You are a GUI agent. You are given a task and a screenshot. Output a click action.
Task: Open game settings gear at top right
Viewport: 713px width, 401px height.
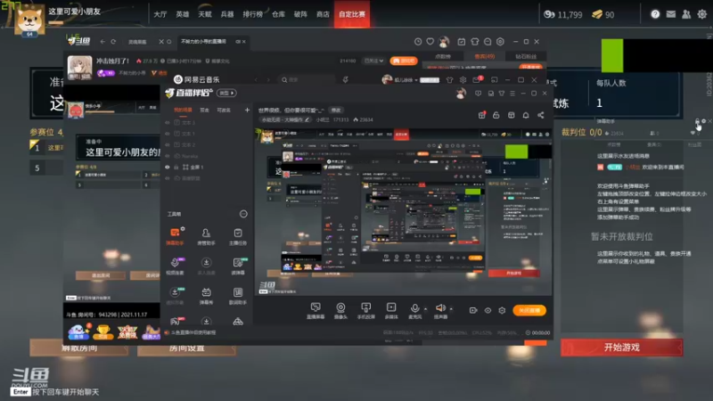pyautogui.click(x=702, y=14)
